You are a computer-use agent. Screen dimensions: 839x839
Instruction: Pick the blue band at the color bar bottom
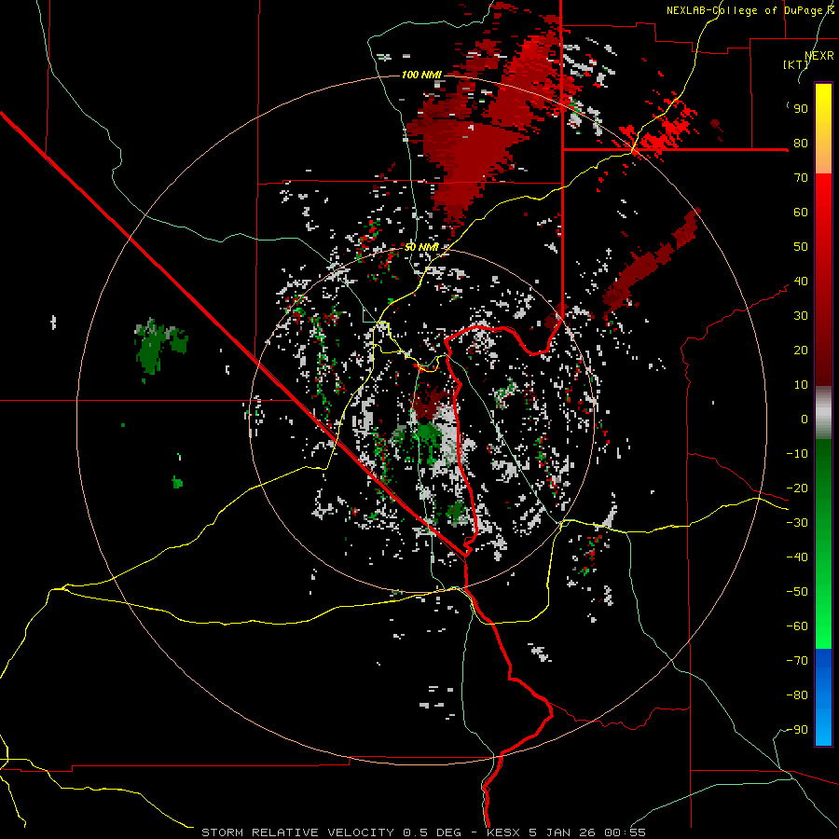[x=823, y=696]
